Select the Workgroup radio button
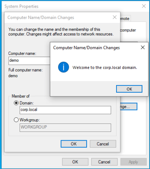This screenshot has width=150, height=169. click(16, 120)
